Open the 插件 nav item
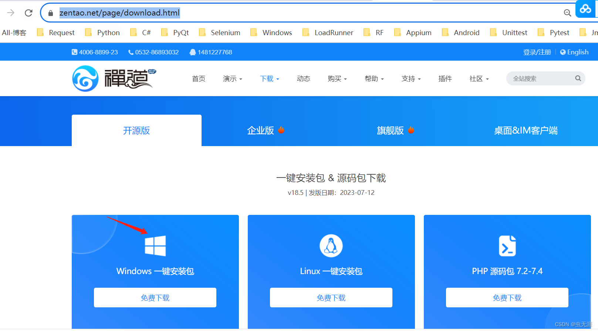The width and height of the screenshot is (598, 331). [445, 78]
